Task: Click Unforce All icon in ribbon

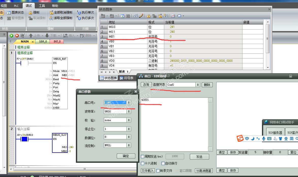Action: [x=51, y=12]
